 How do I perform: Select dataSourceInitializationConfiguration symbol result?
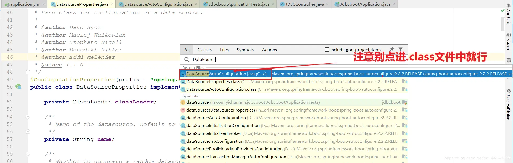click(x=294, y=125)
